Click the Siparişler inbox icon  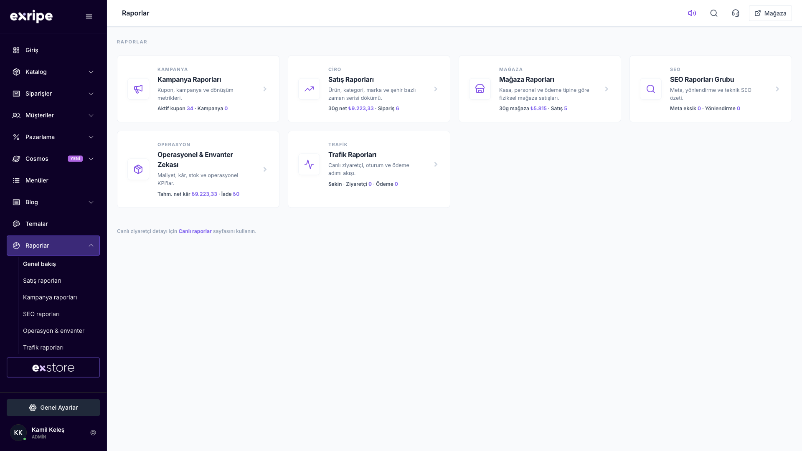click(x=16, y=94)
